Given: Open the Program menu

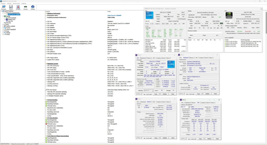Looking at the screenshot, I should click(x=3, y=3).
